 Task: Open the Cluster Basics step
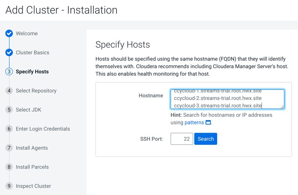[x=32, y=52]
